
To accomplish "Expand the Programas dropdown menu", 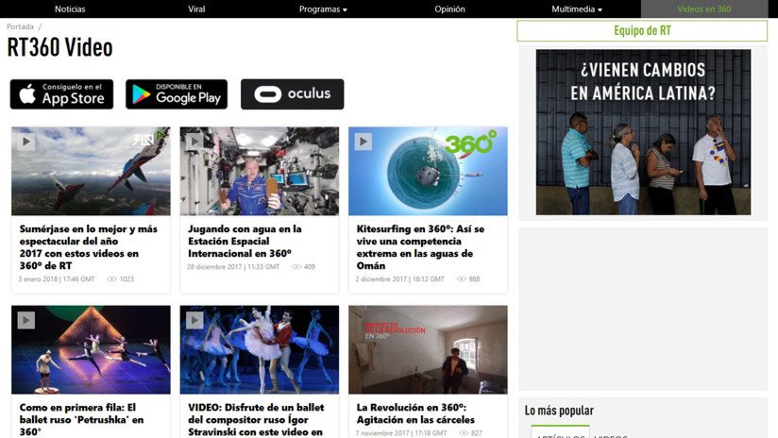I will coord(323,9).
